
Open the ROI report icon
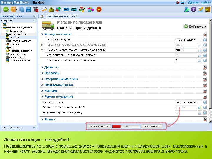66,9
